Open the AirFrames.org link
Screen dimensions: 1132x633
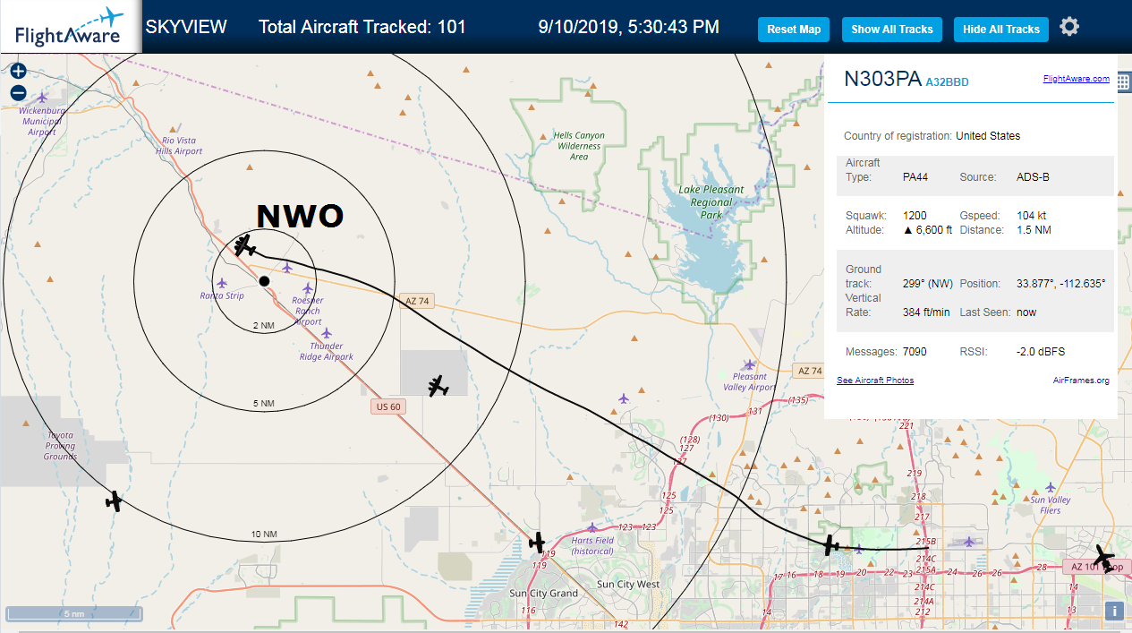pyautogui.click(x=1081, y=381)
